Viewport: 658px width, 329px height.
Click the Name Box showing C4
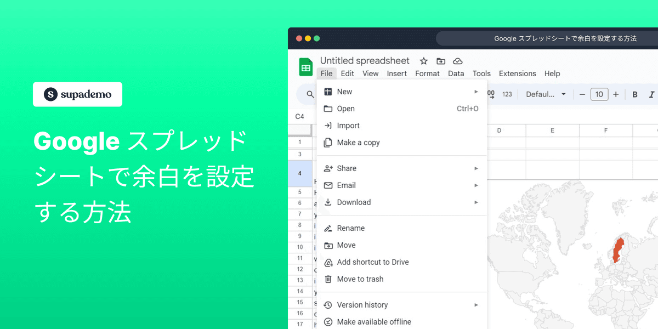[300, 116]
